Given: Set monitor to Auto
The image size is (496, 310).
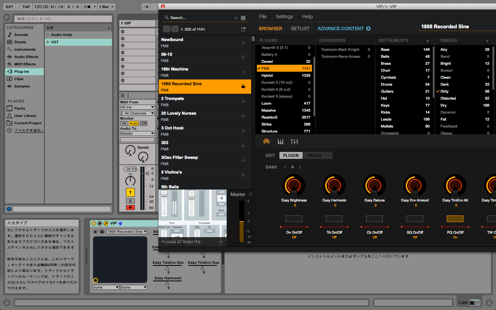Looking at the screenshot, I should coord(134,123).
